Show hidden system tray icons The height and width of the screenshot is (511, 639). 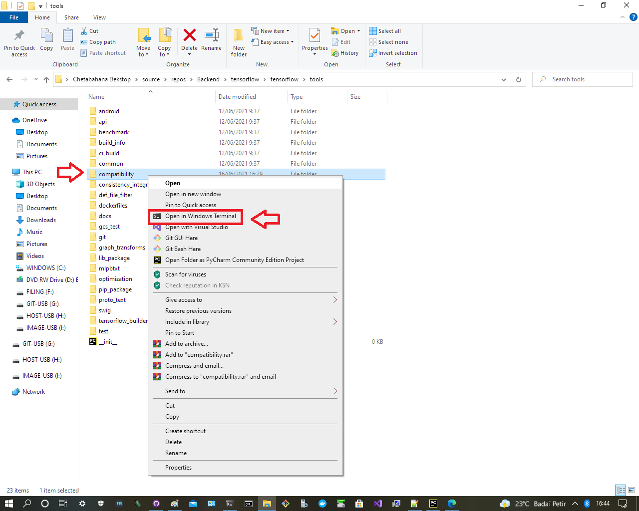pyautogui.click(x=575, y=504)
